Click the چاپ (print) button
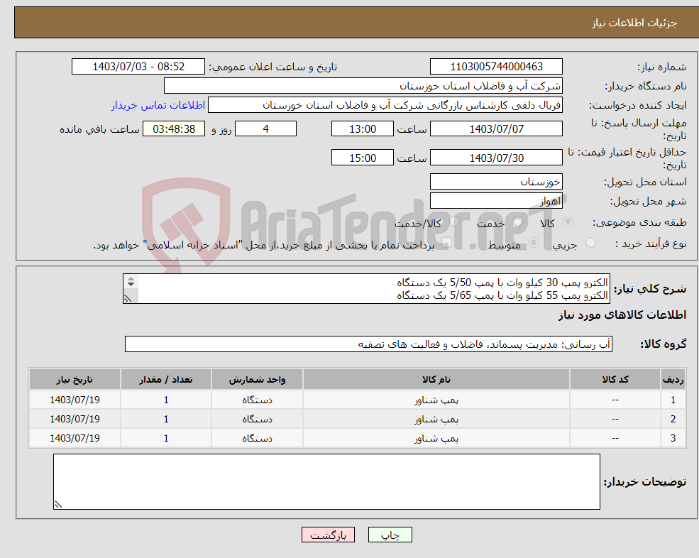 click(x=390, y=535)
